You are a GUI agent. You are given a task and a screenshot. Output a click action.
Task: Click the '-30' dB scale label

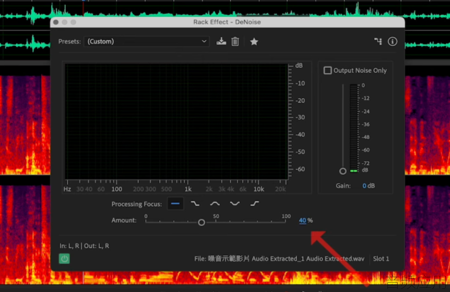pos(300,117)
